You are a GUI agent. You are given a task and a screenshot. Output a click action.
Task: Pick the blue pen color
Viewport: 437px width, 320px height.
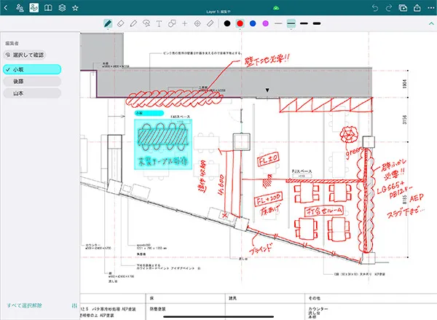click(x=253, y=24)
